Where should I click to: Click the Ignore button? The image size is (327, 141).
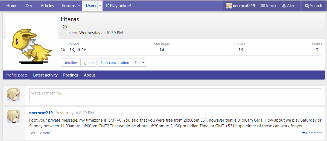pyautogui.click(x=88, y=63)
